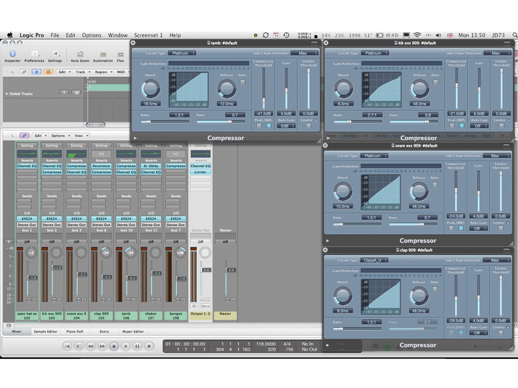Click the Pause transport button
The image size is (518, 388).
[x=138, y=346]
